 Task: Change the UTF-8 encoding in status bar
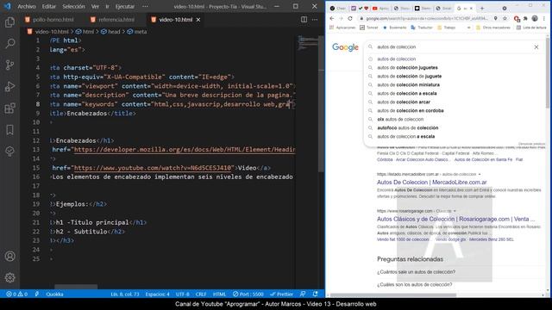coord(182,294)
